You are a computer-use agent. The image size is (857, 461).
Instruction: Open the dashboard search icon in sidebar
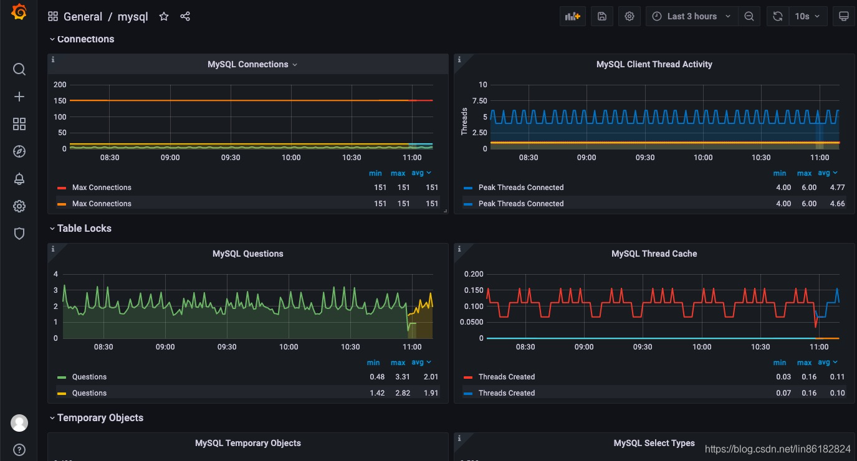[19, 69]
